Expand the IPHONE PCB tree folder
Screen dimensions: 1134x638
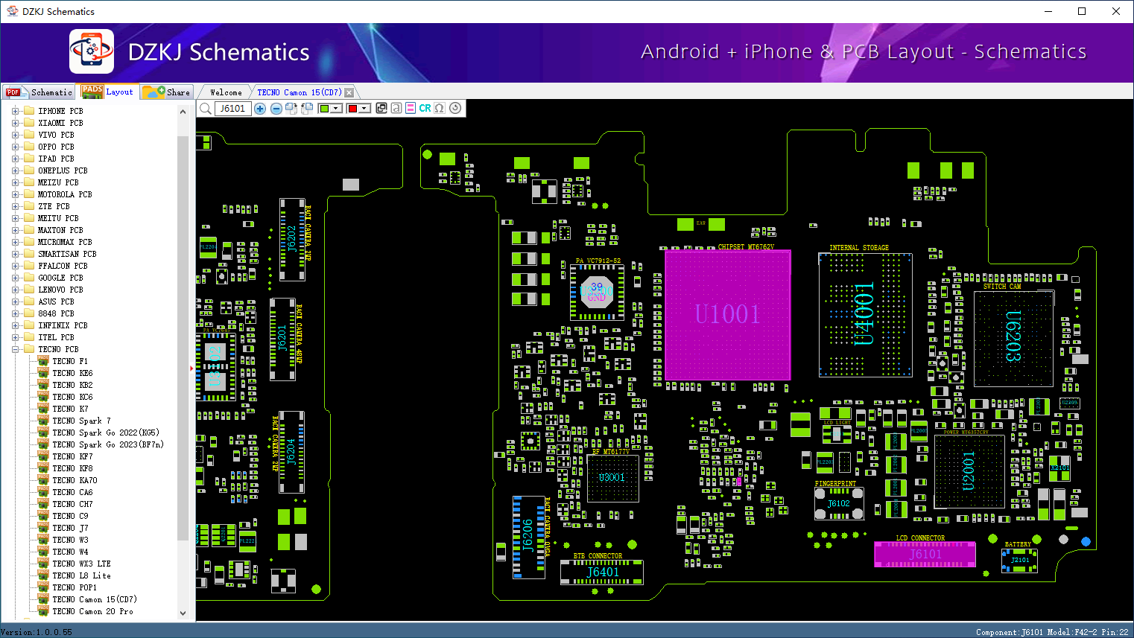point(16,111)
